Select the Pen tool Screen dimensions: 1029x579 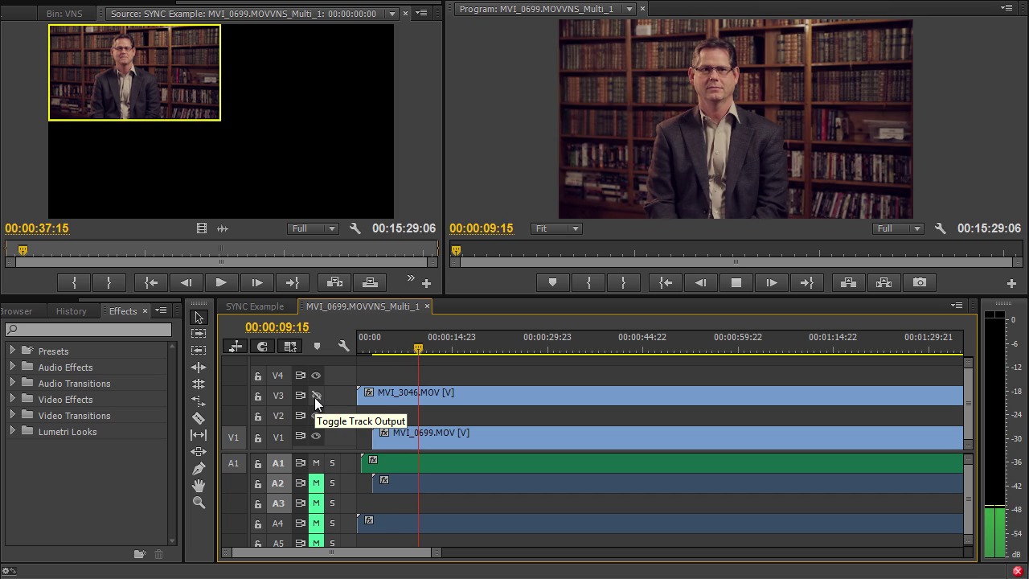pos(199,469)
